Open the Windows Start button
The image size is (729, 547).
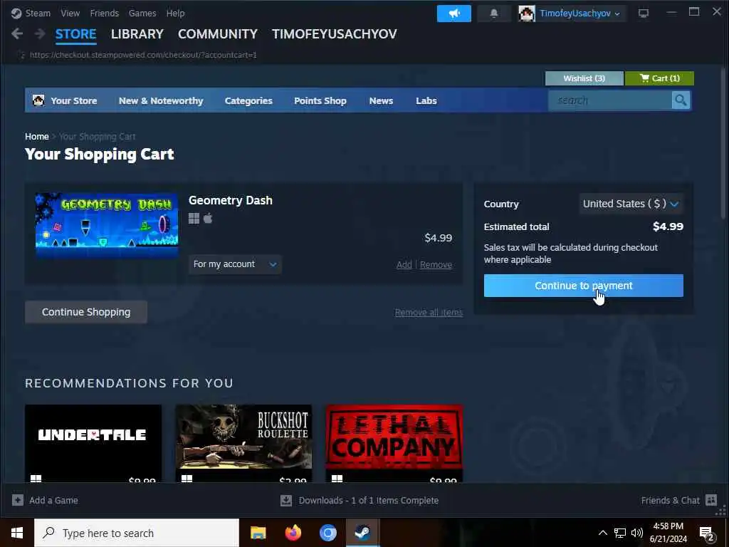coord(17,533)
